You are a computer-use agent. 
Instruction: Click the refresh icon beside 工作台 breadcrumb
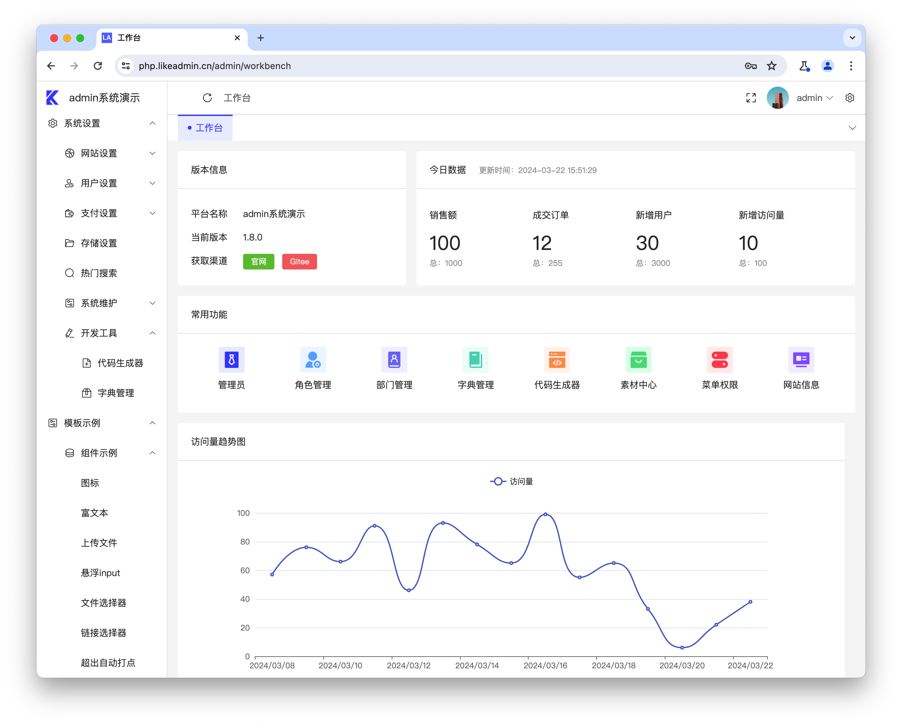(x=207, y=98)
